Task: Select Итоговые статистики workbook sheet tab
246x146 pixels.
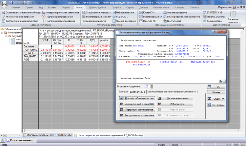Action: click(x=48, y=135)
